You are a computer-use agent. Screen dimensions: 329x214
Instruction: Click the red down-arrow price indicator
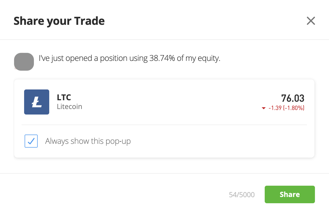pyautogui.click(x=263, y=108)
